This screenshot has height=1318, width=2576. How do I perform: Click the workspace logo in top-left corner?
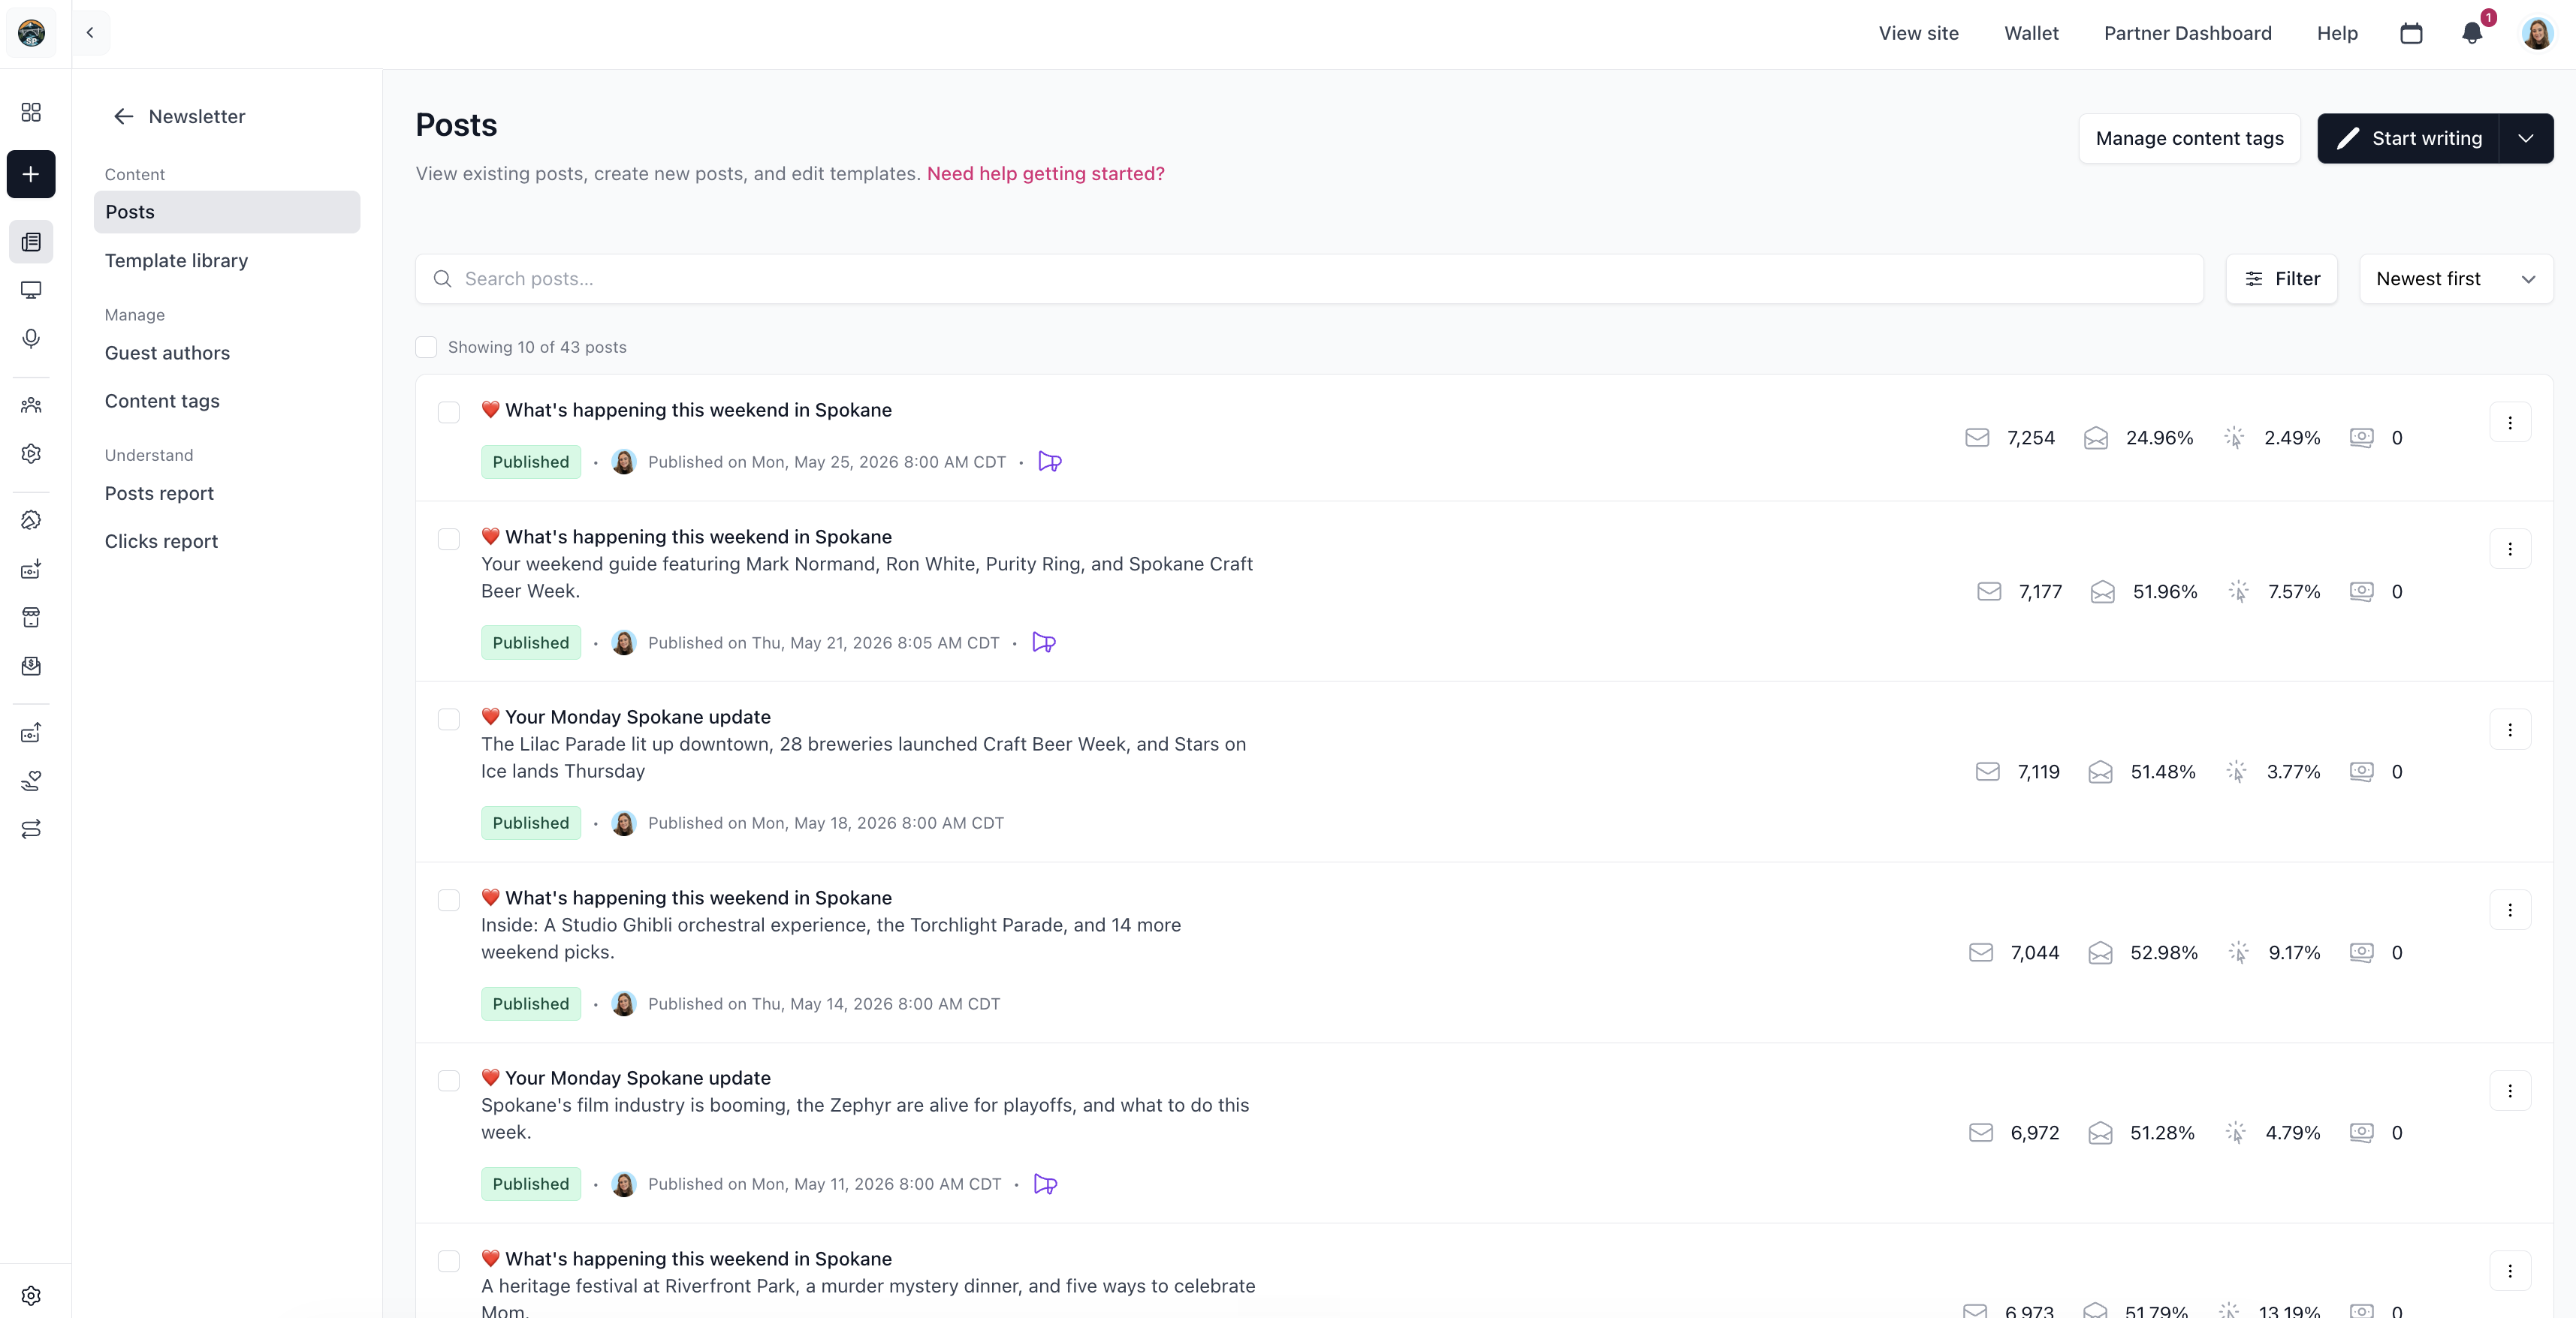coord(31,33)
